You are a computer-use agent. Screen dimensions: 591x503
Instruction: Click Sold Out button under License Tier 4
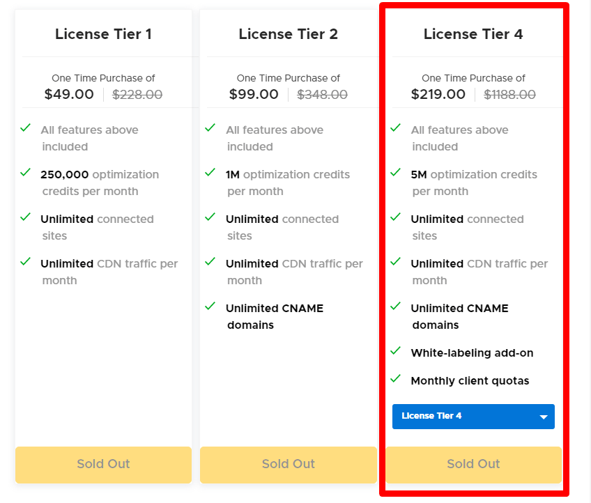[x=473, y=465]
